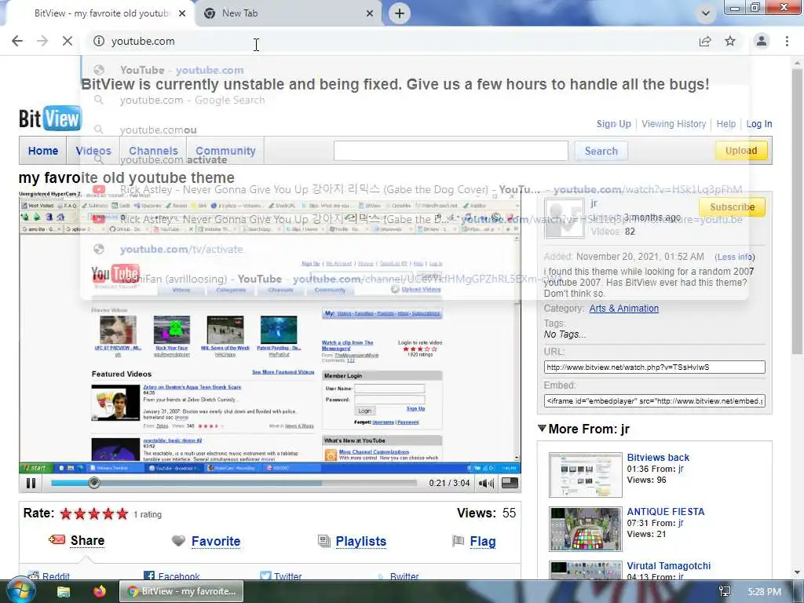Open the Sign Up link
Image resolution: width=804 pixels, height=603 pixels.
click(613, 123)
